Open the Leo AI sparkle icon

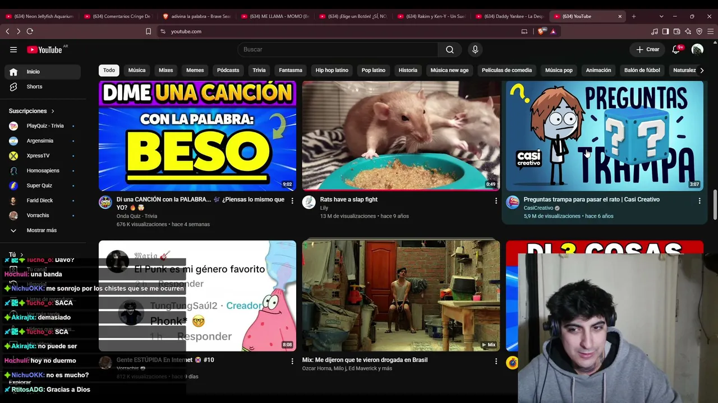click(688, 31)
